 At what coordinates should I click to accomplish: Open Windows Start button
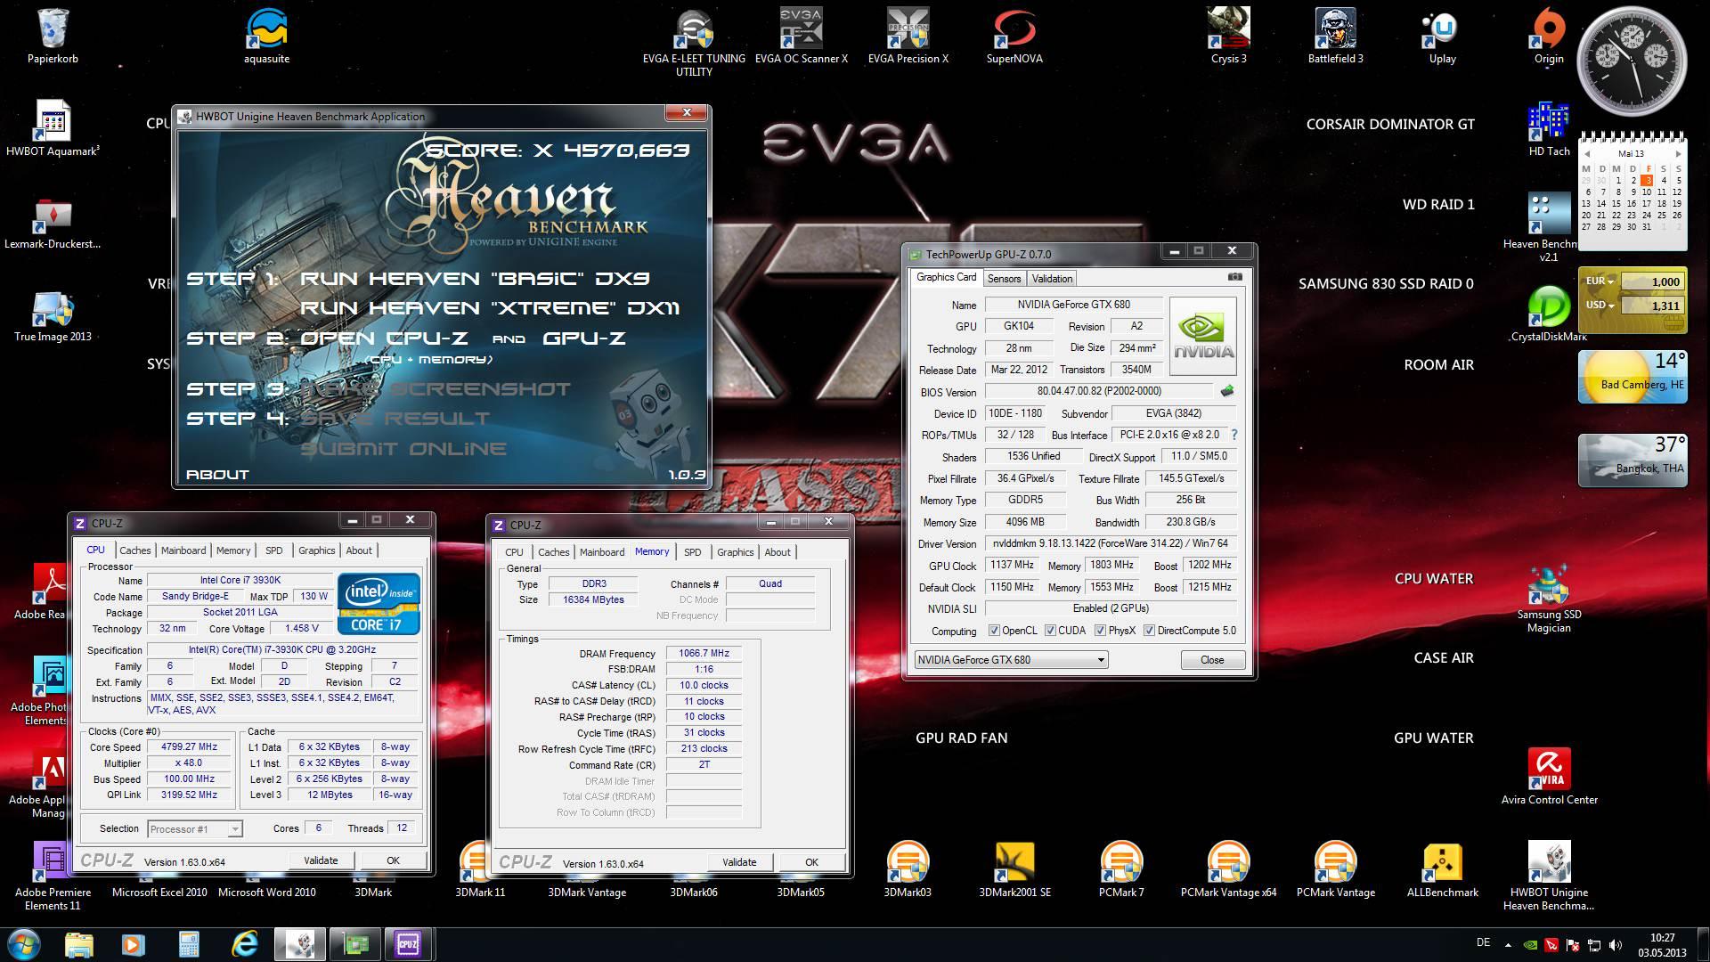coord(24,943)
